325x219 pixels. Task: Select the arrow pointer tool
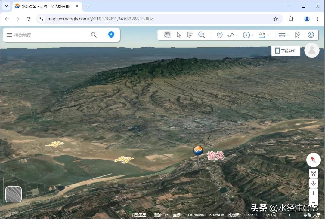pyautogui.click(x=179, y=35)
